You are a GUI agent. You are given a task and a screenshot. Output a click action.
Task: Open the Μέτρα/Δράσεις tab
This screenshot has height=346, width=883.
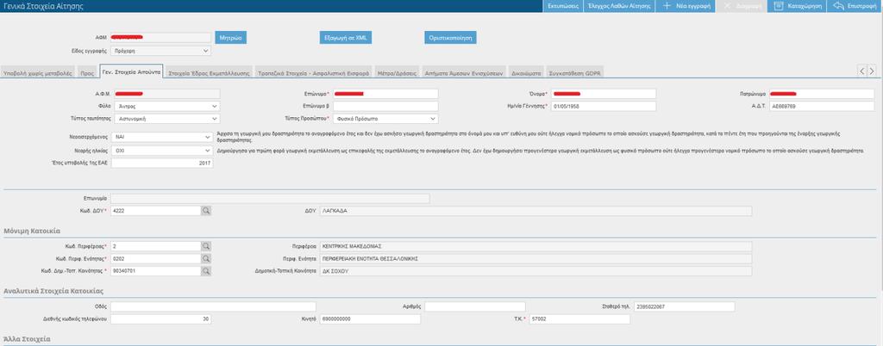point(398,73)
